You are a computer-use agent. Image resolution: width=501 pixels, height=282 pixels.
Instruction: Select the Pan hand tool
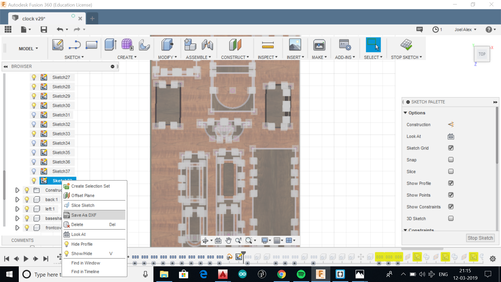(228, 240)
